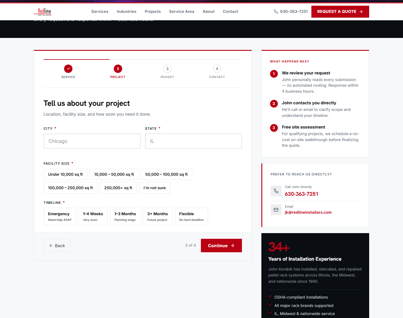Screen dimensions: 403x318
Task: Select the Emergency timeline option
Action: point(60,217)
